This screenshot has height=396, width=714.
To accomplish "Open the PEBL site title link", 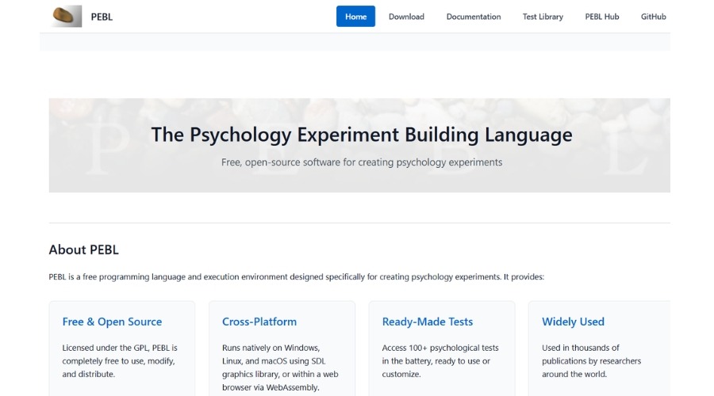I will 102,17.
